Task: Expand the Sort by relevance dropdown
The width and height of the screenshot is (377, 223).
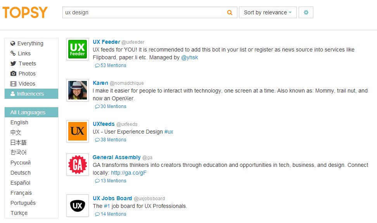Action: click(x=268, y=12)
